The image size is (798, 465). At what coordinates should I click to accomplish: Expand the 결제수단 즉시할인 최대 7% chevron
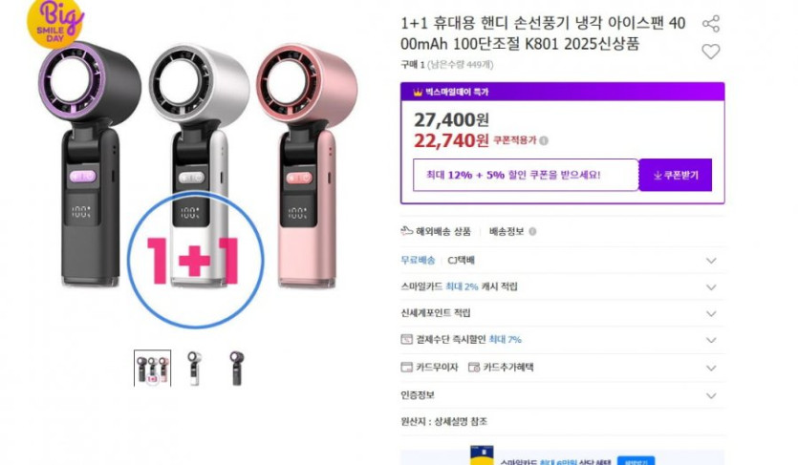711,340
